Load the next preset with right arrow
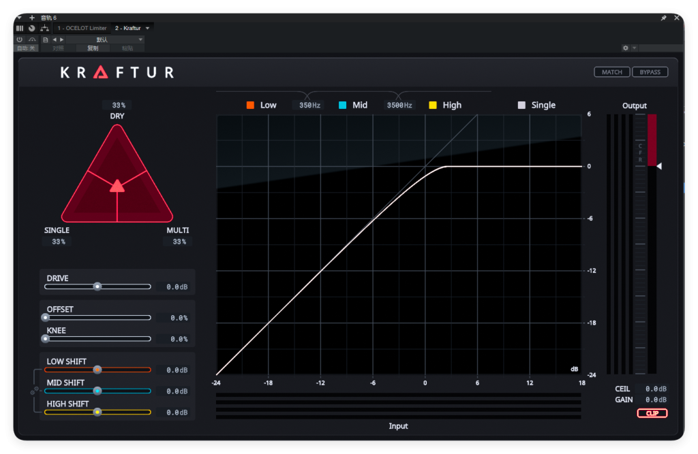 click(x=62, y=39)
